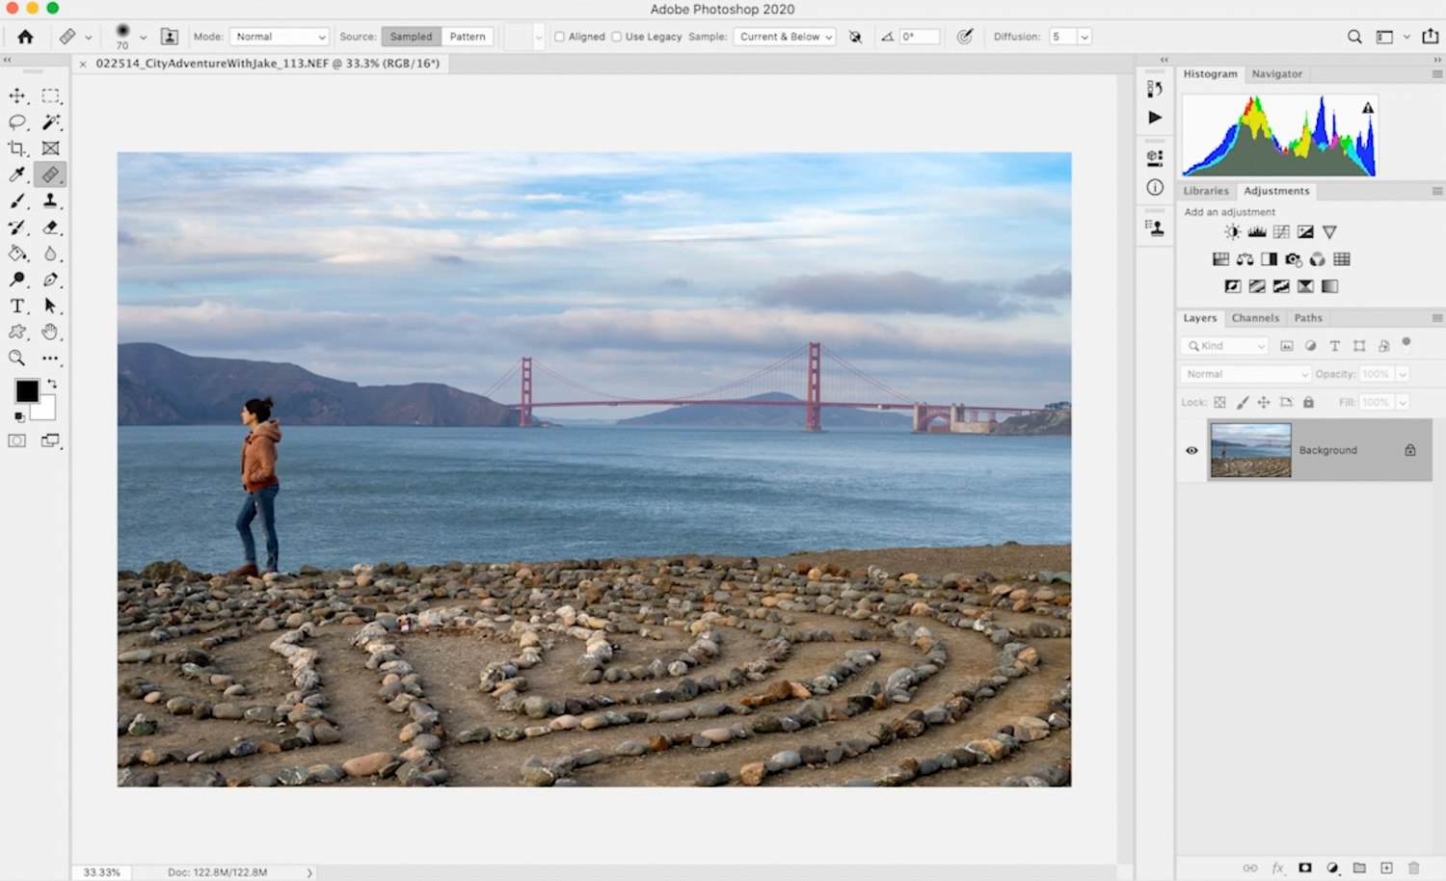Select the Path Selection tool
This screenshot has height=881, width=1446.
50,306
